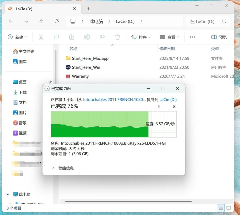Click the Share icon in toolbar
240x215 pixels.
[102, 37]
